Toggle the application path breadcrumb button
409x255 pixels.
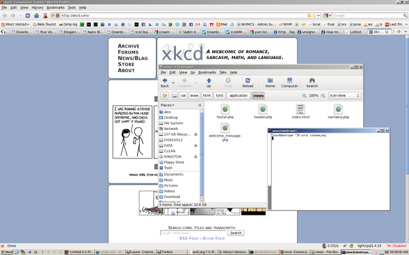(x=239, y=96)
